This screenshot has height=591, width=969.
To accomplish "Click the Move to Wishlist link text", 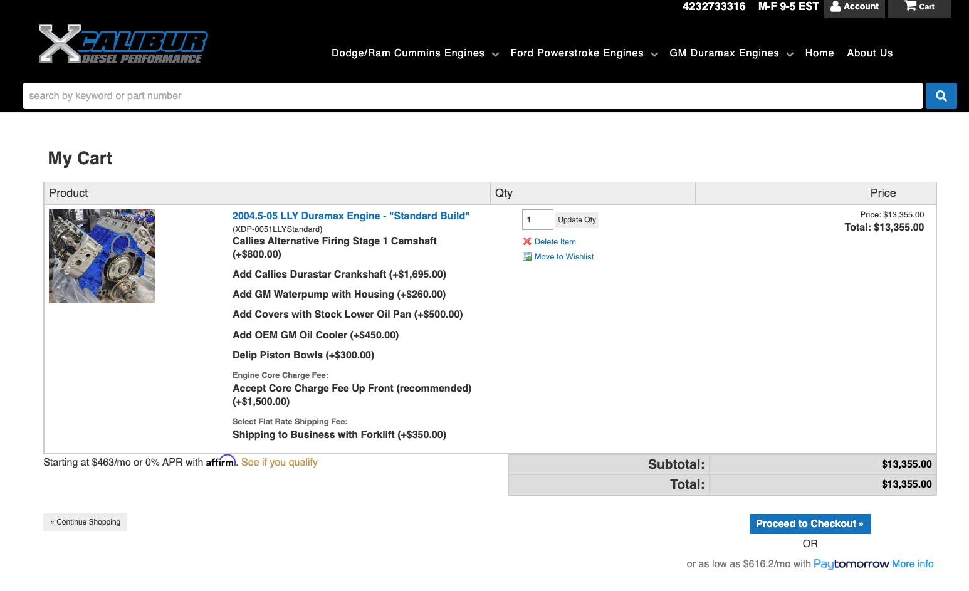I will coord(564,257).
